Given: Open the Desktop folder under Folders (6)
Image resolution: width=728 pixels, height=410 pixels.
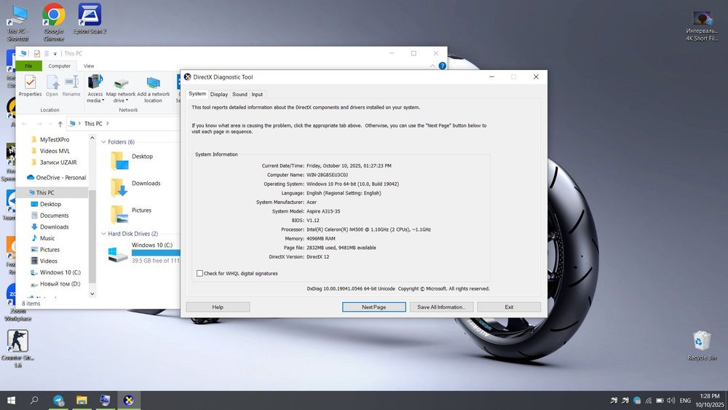Looking at the screenshot, I should [x=132, y=161].
